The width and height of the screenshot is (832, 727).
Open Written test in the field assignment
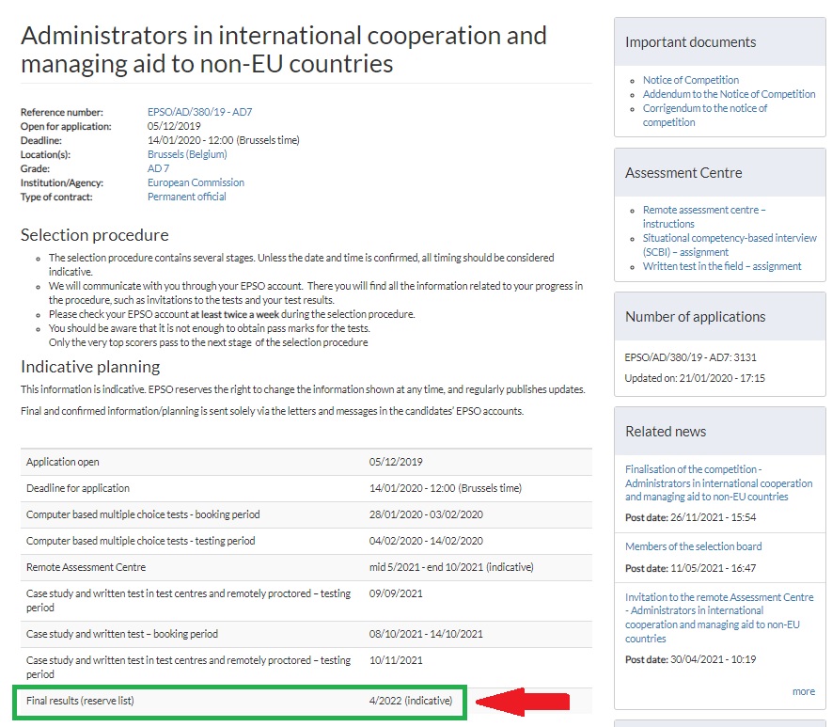(722, 266)
